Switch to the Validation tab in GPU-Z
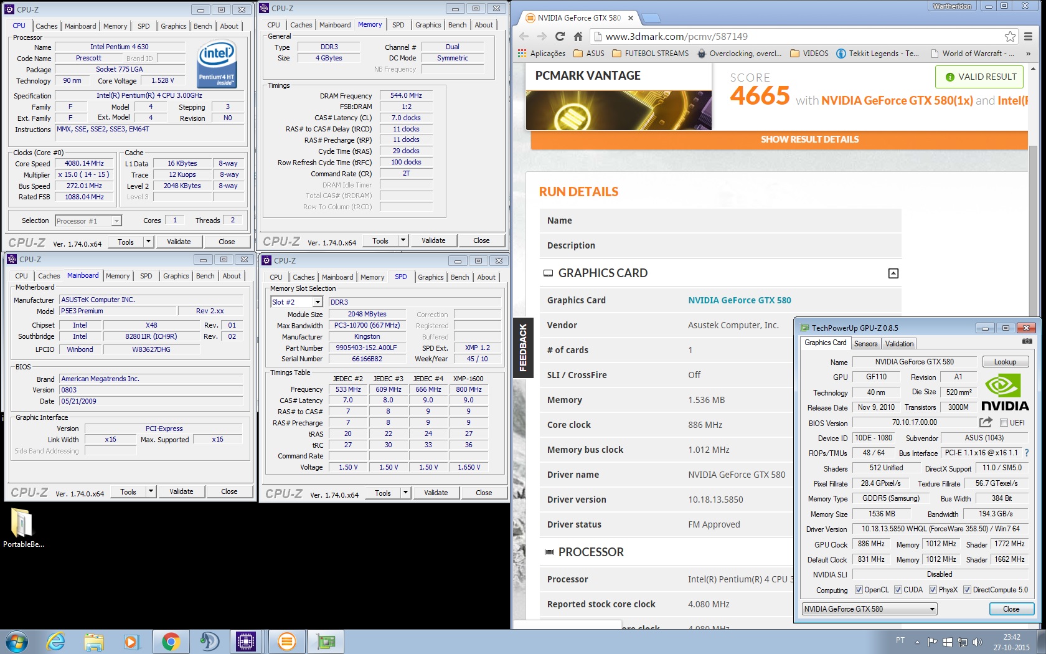The width and height of the screenshot is (1046, 654). tap(899, 344)
